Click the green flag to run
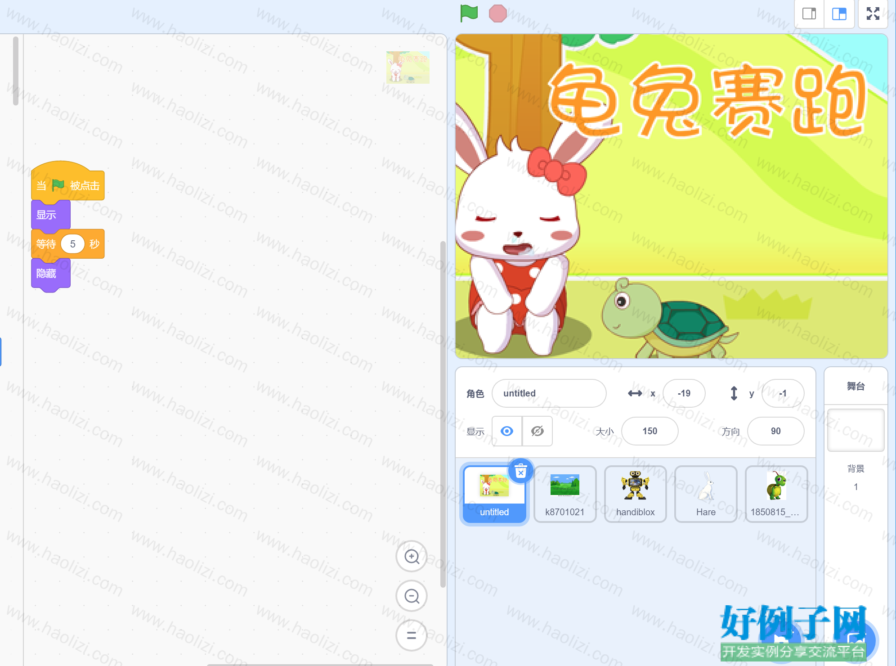The width and height of the screenshot is (896, 666). pyautogui.click(x=469, y=13)
